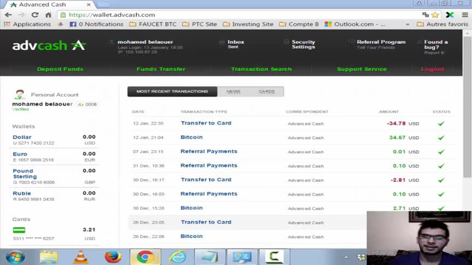Open the Applications shortcut in bookmarks bar
This screenshot has width=472, height=265.
click(x=27, y=24)
